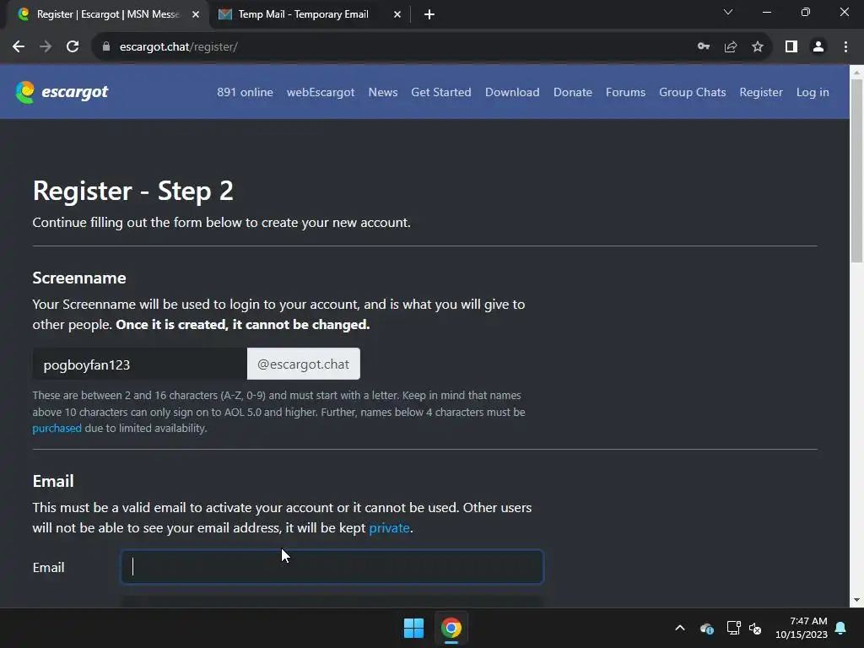Image resolution: width=864 pixels, height=648 pixels.
Task: Click Chrome in the taskbar
Action: tap(451, 628)
